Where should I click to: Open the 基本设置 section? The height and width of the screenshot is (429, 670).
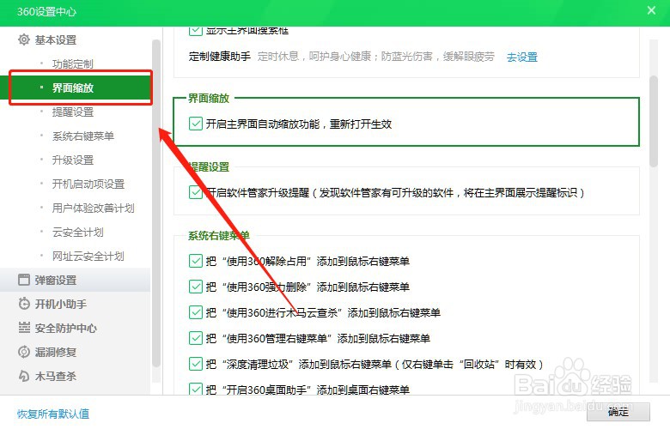click(x=56, y=40)
